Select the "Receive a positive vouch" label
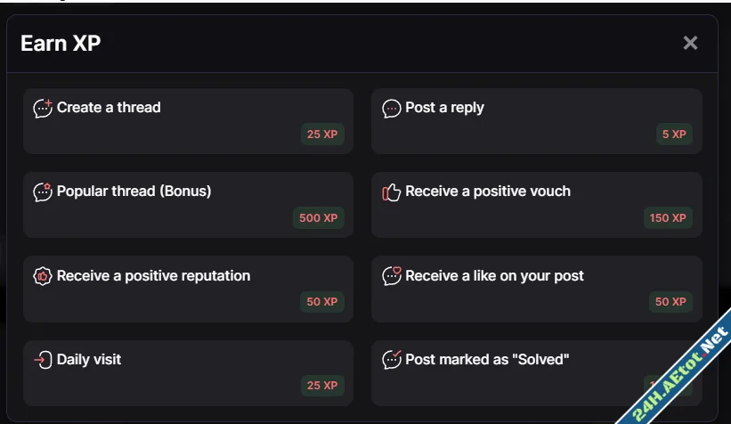 pyautogui.click(x=488, y=192)
